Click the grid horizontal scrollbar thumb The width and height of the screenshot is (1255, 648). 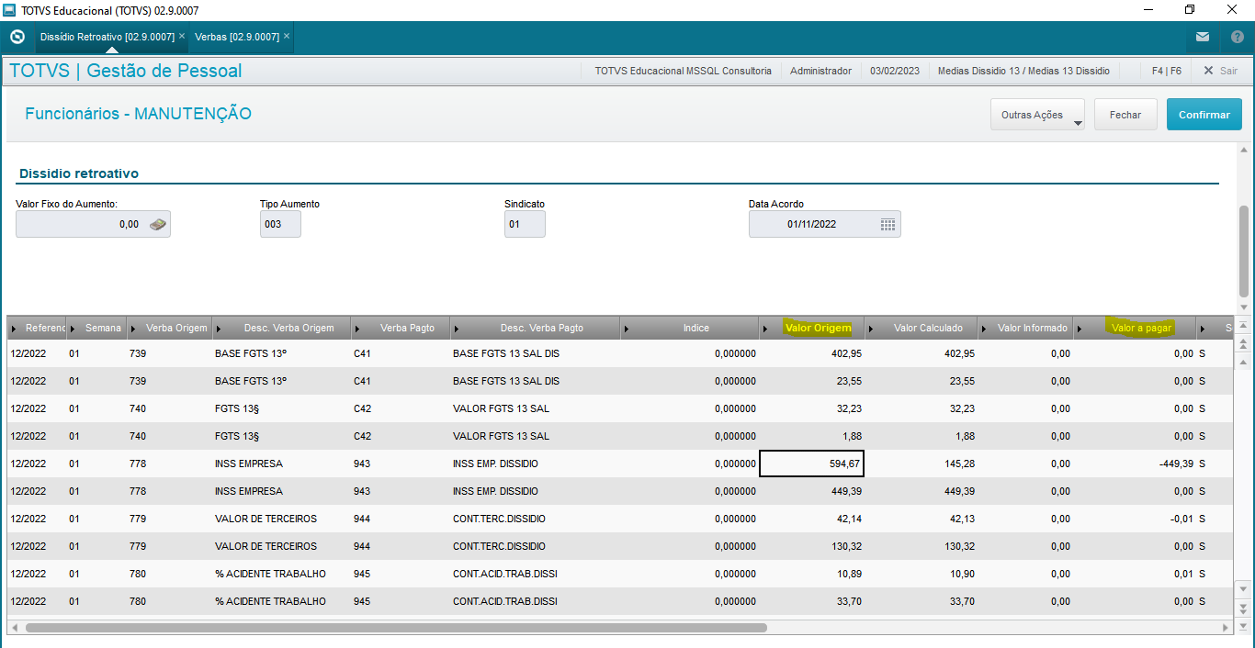395,628
